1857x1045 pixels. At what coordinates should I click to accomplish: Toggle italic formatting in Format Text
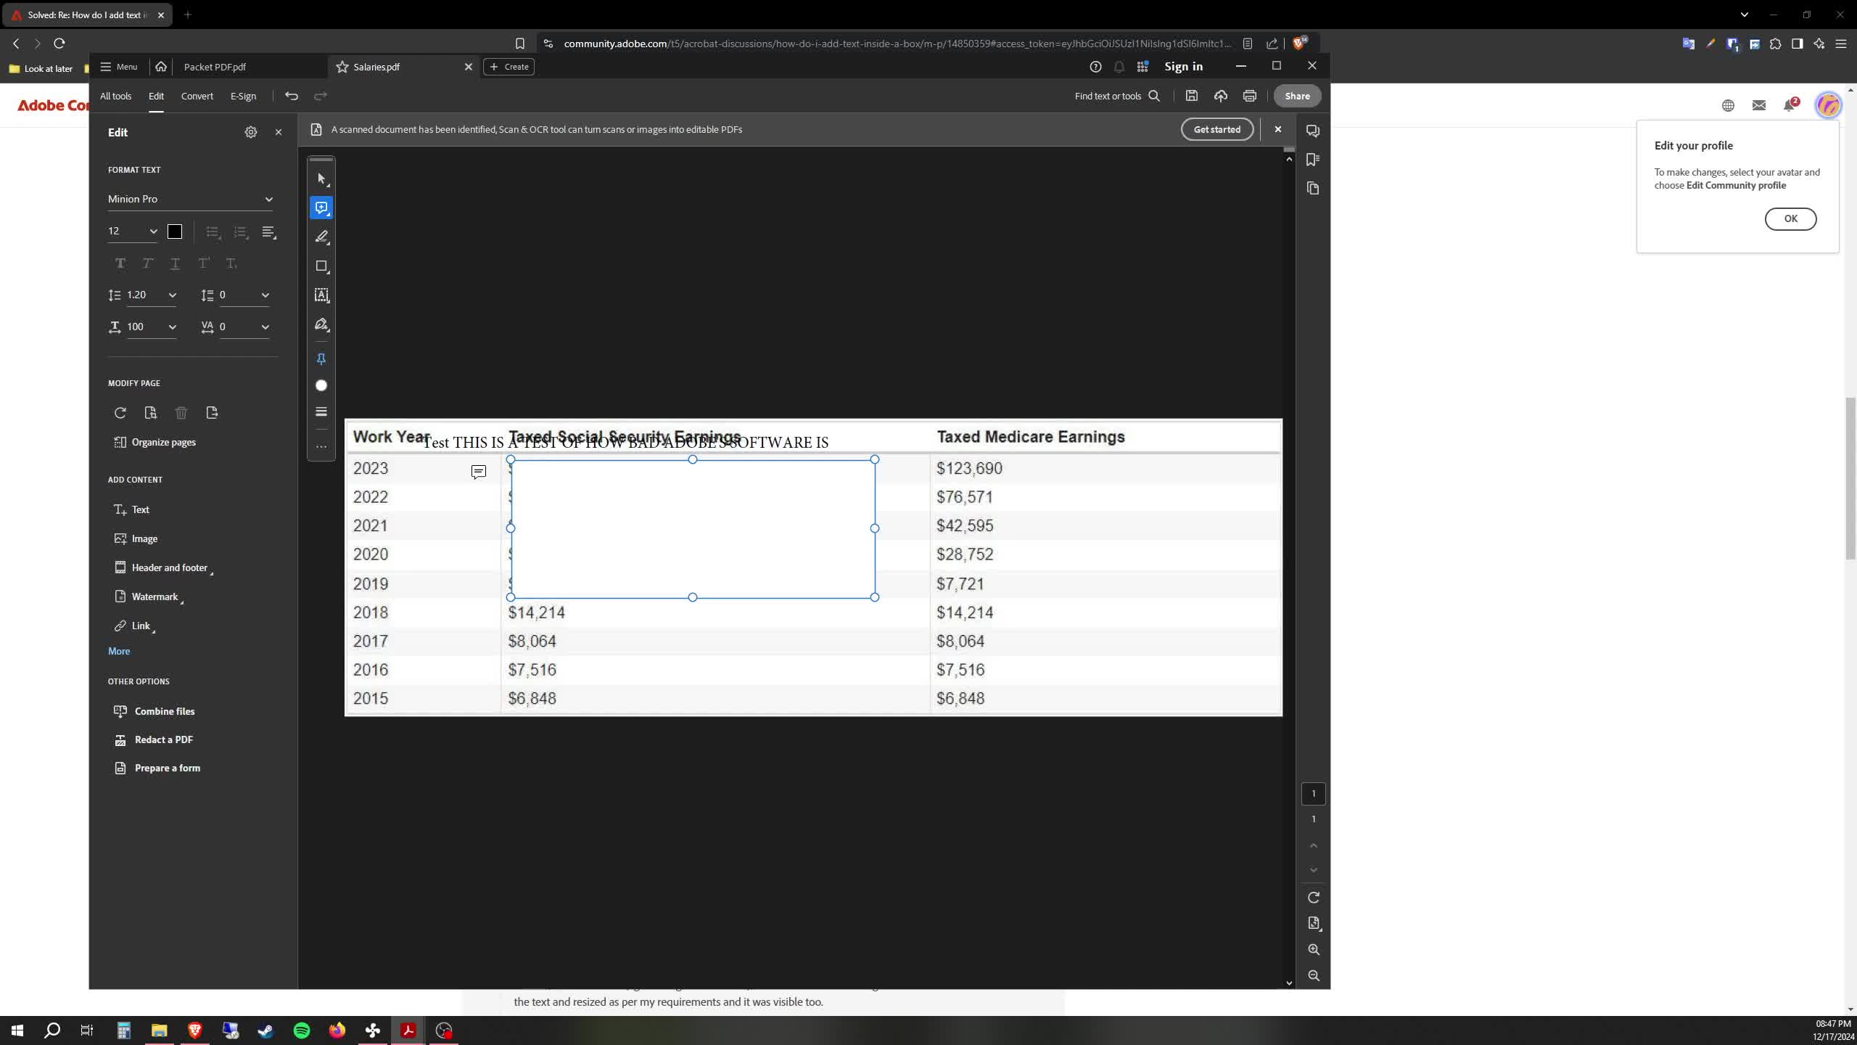[x=147, y=263]
